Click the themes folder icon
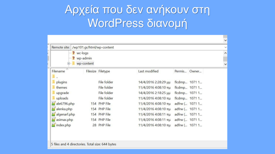The height and width of the screenshot is (154, 275). [x=53, y=87]
